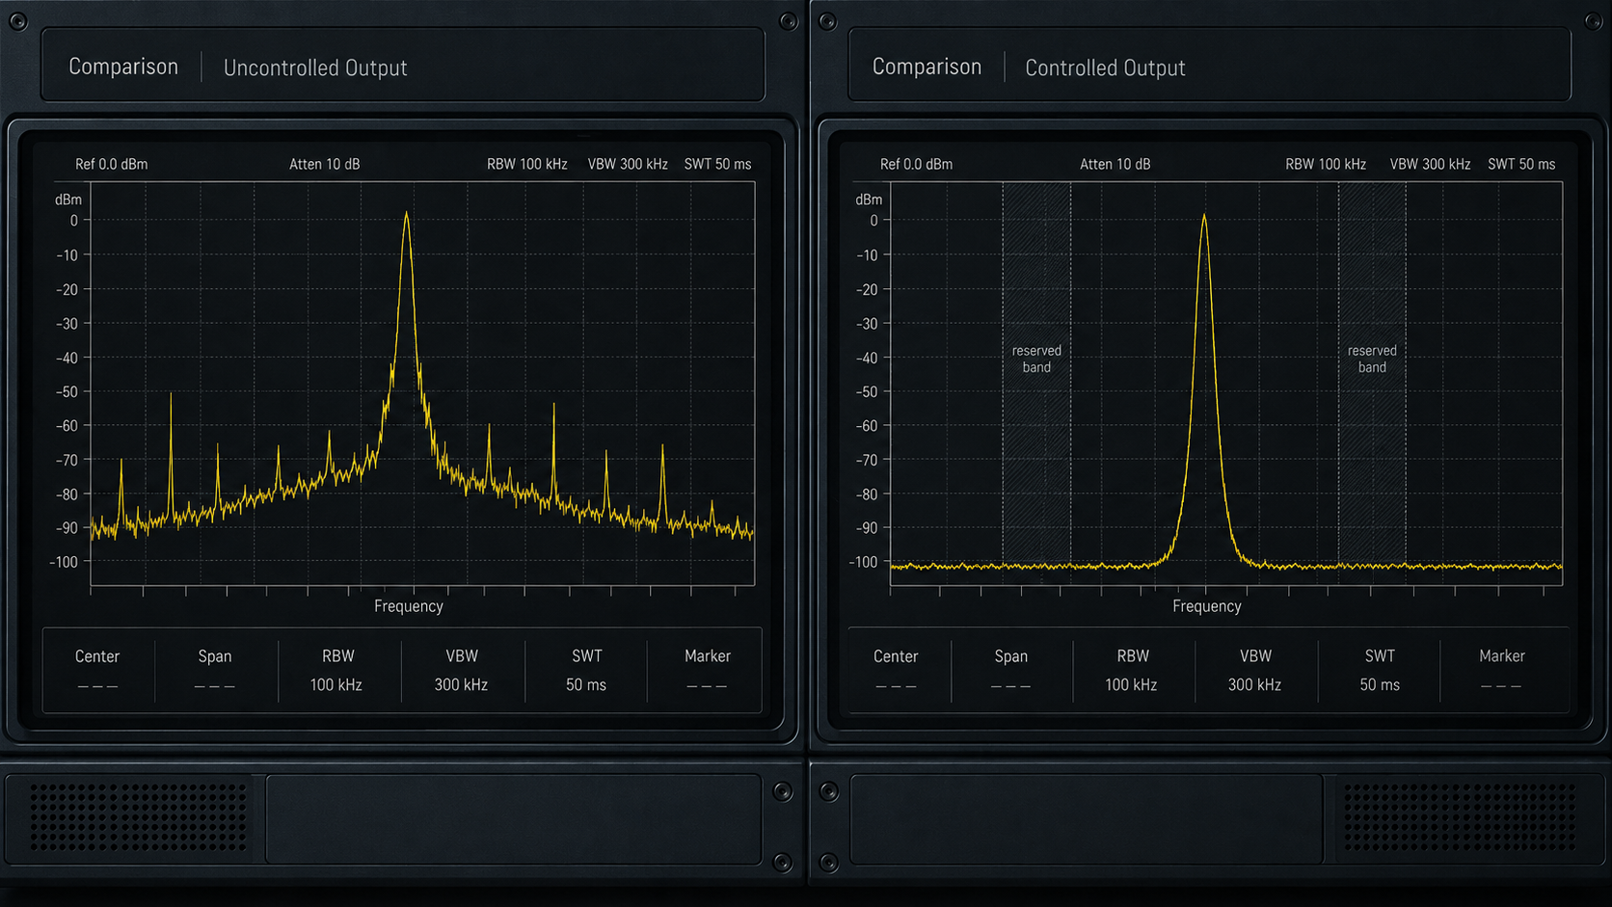Click VBW 300 kHz in Uncontrolled Output panel
The height and width of the screenshot is (907, 1612).
coord(462,670)
